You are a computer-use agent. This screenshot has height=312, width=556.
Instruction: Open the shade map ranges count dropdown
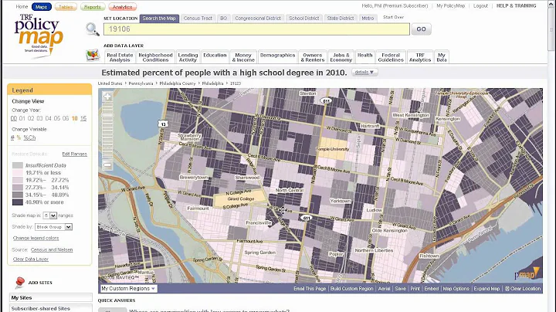tap(50, 215)
